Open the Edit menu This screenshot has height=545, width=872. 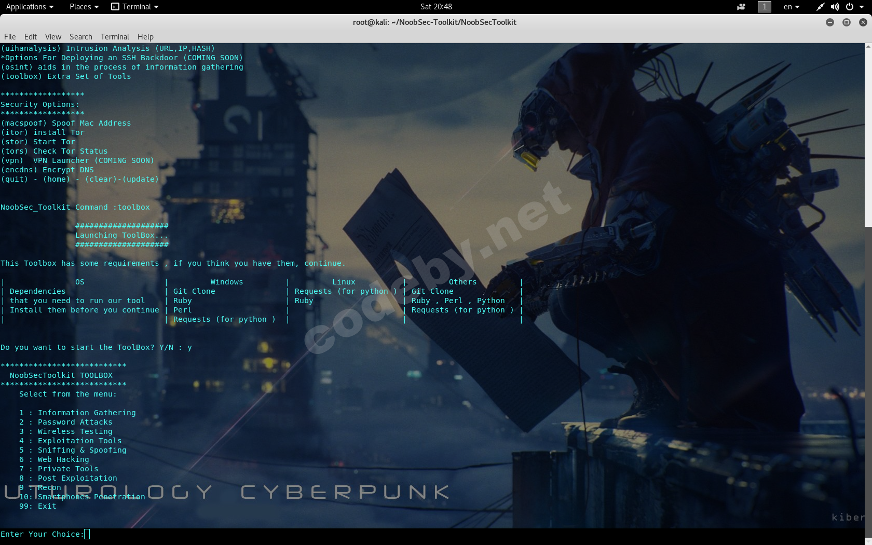pos(31,37)
